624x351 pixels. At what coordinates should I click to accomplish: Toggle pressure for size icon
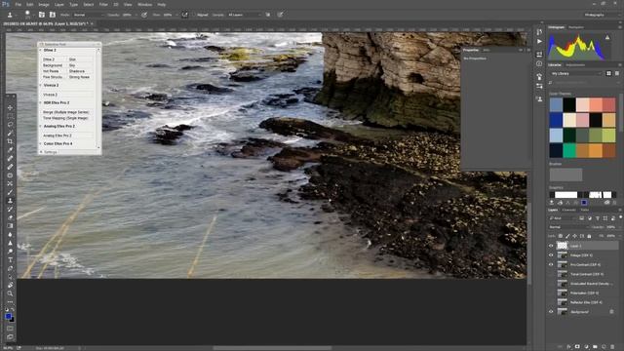click(280, 15)
